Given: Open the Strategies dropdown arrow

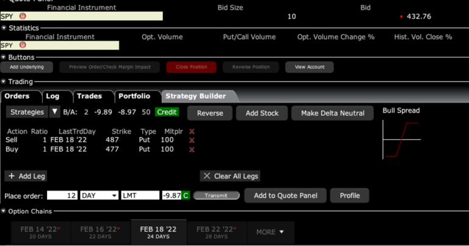Looking at the screenshot, I should click(x=54, y=112).
